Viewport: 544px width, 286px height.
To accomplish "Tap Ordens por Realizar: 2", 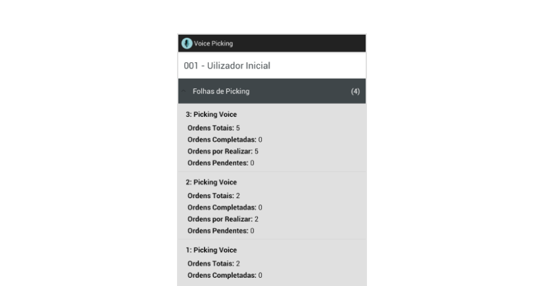I will (x=223, y=219).
